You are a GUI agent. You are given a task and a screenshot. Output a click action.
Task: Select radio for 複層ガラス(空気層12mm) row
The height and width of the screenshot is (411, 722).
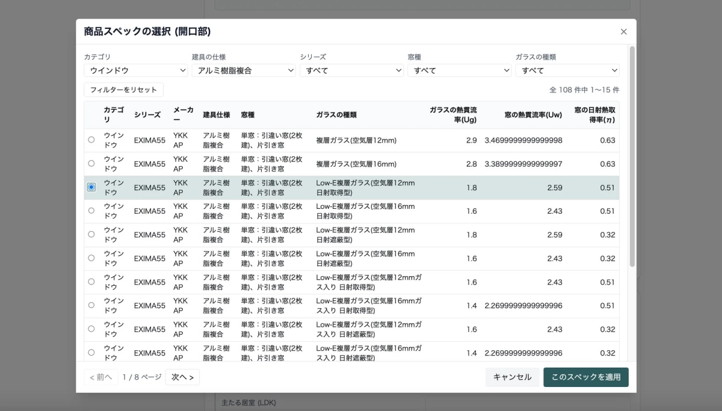click(91, 140)
